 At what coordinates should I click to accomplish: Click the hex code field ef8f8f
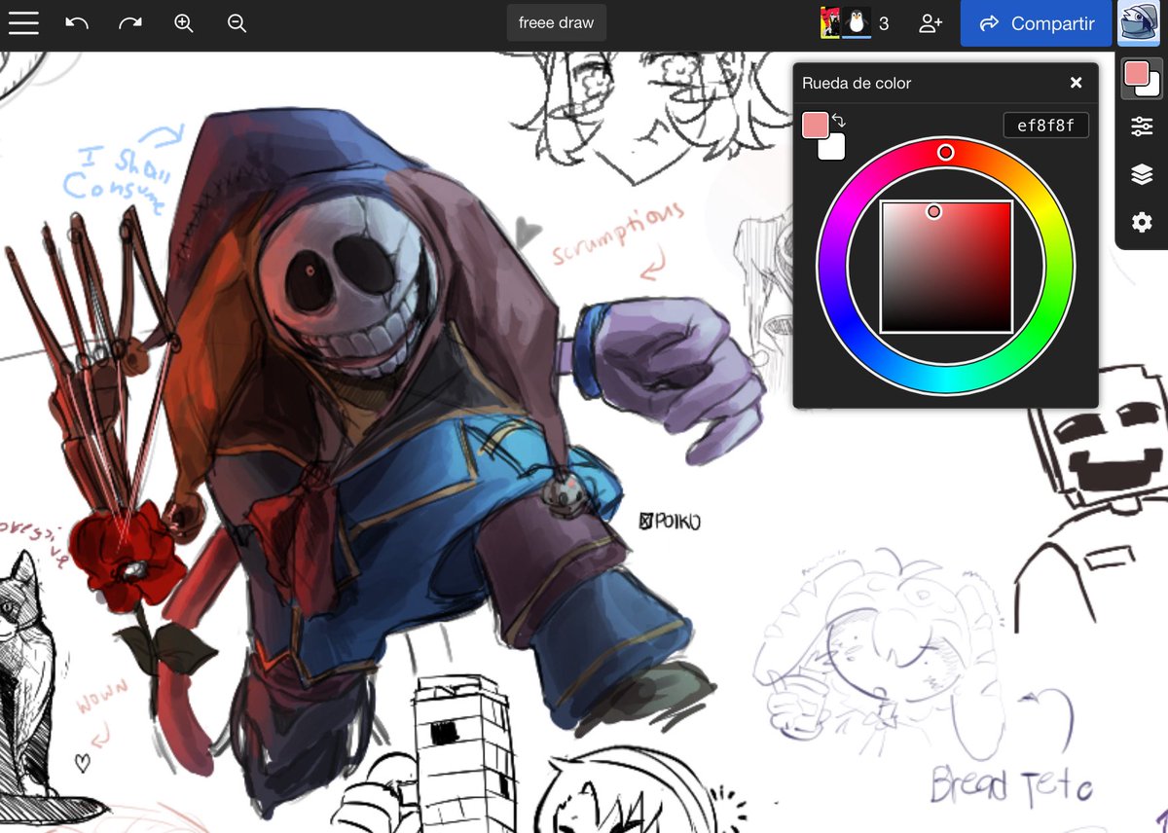pos(1045,125)
